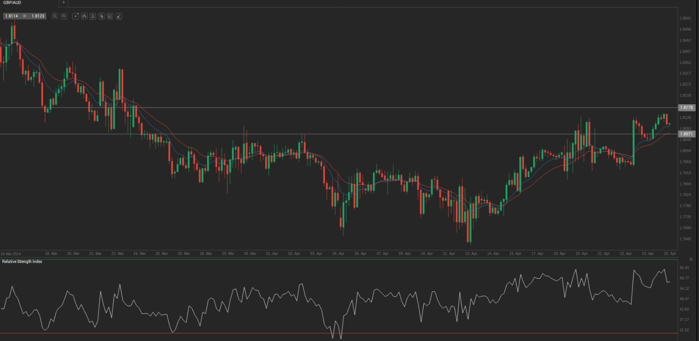Add a new chart tab with plus
Screen dimensions: 699x341
[64, 2]
